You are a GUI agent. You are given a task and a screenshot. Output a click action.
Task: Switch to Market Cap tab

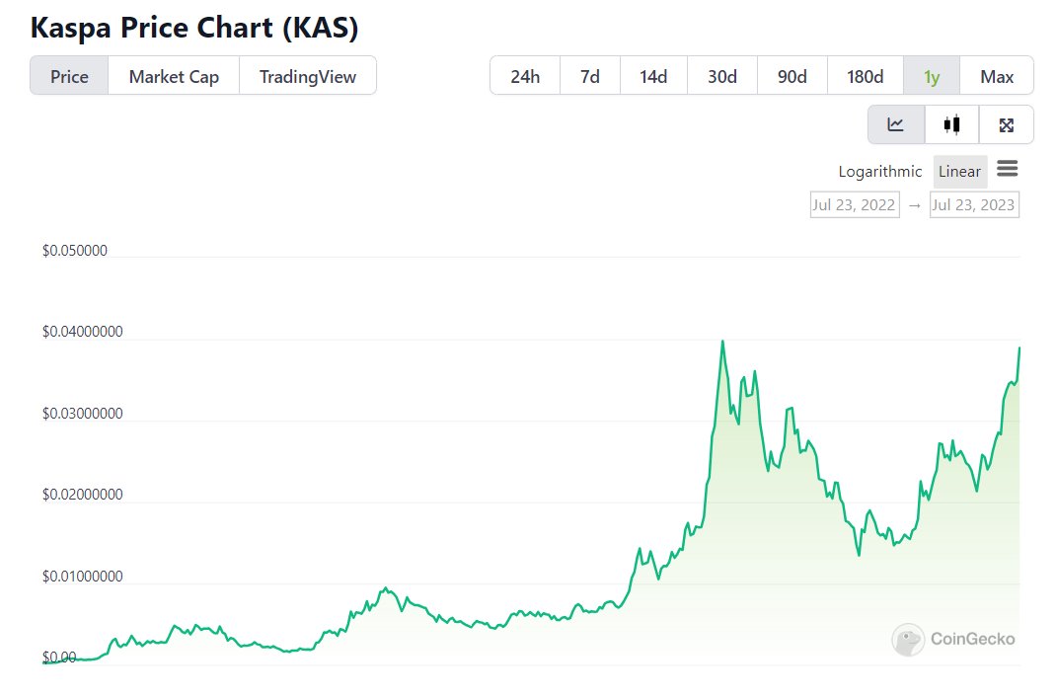(x=174, y=76)
